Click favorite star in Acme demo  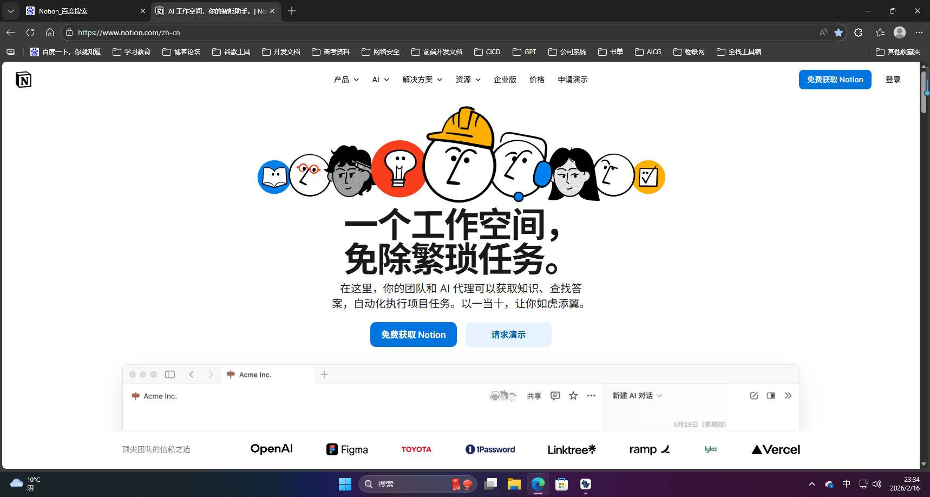click(x=573, y=396)
